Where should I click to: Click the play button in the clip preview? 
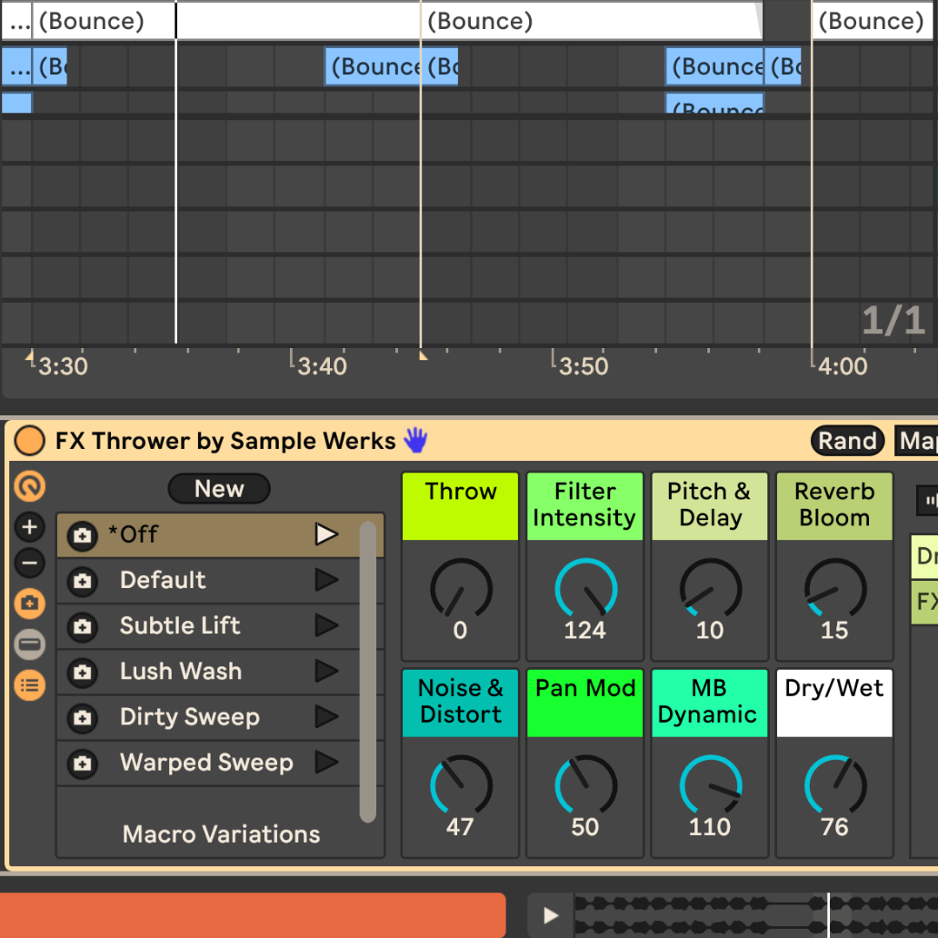point(550,915)
